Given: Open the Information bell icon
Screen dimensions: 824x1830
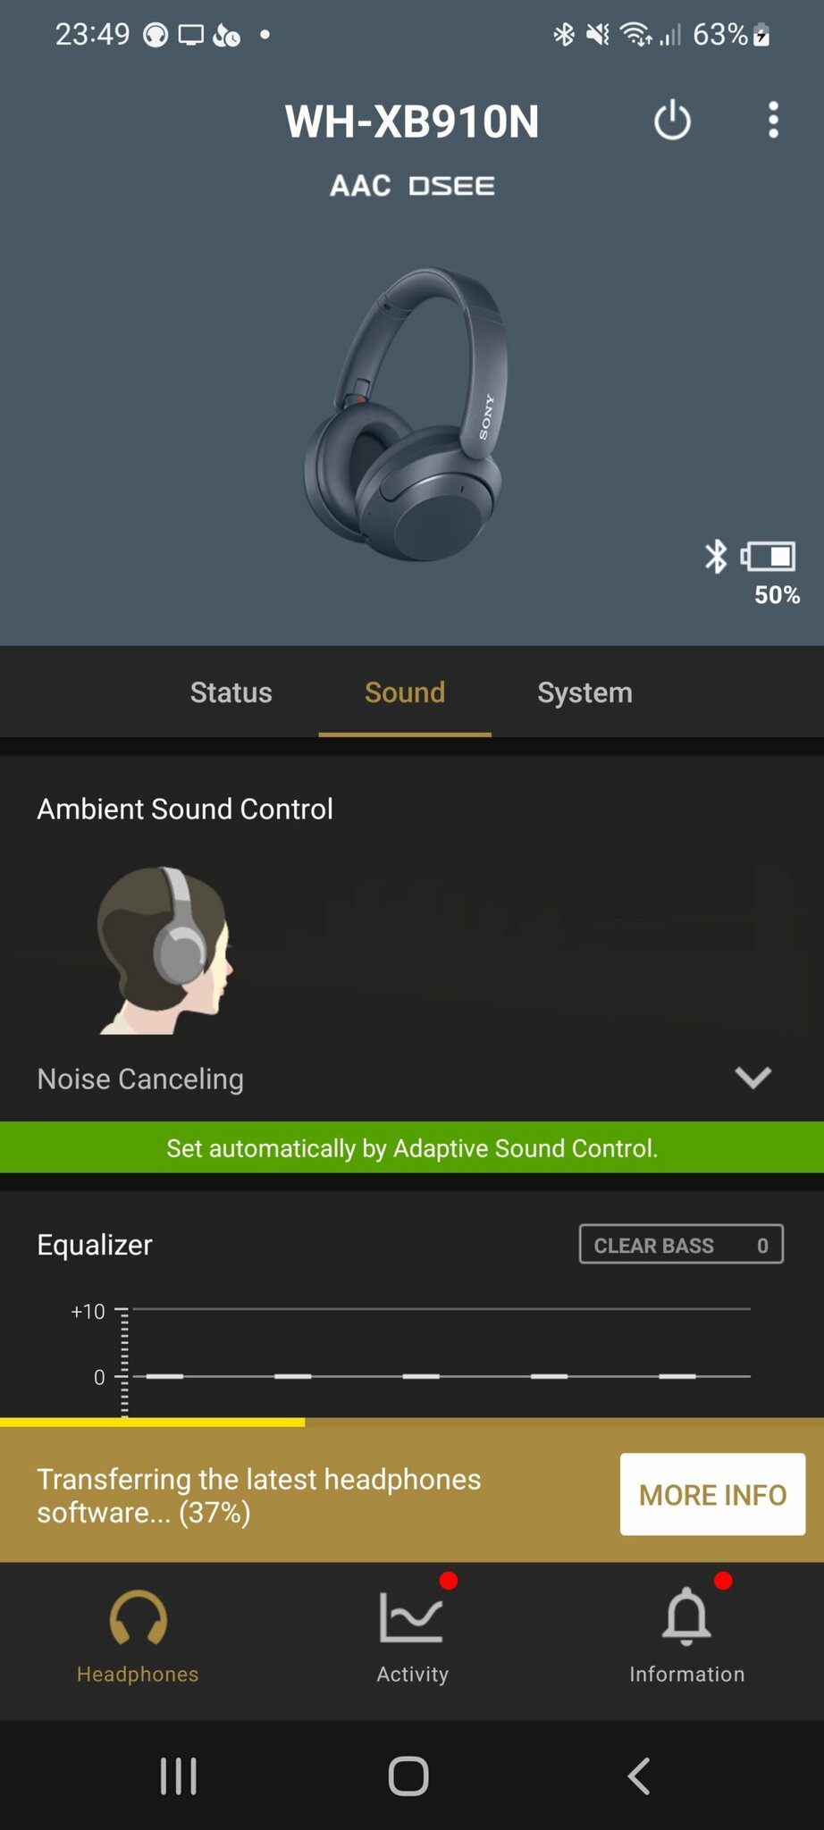Looking at the screenshot, I should 686,1616.
